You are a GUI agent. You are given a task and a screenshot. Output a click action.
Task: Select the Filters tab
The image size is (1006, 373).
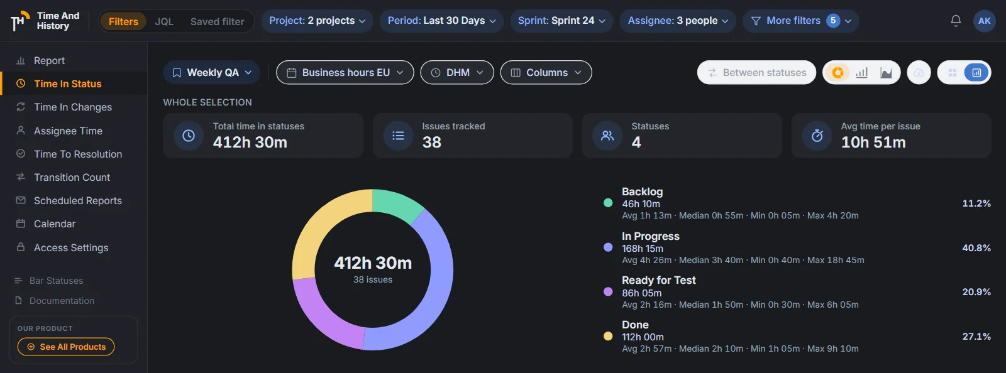[123, 21]
